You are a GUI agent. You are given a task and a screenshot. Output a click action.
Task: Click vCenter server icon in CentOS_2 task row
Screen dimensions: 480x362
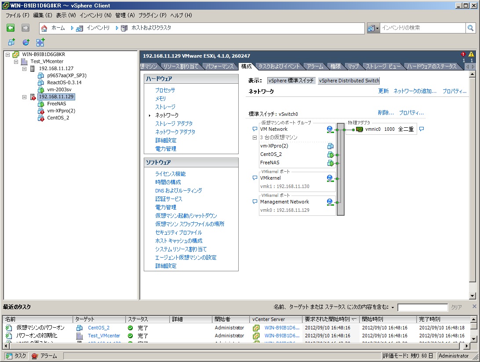pyautogui.click(x=256, y=328)
